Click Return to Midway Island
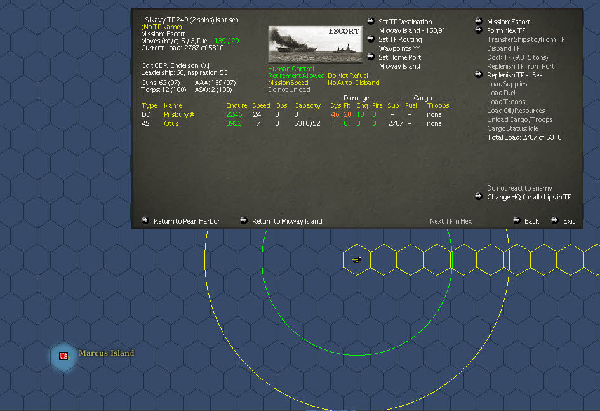Viewport: 600px width, 411px height. coord(287,221)
